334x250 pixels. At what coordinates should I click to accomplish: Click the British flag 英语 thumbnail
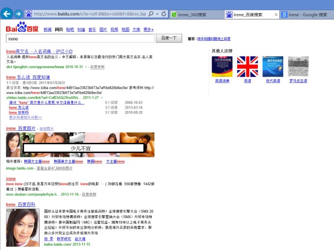click(x=247, y=67)
